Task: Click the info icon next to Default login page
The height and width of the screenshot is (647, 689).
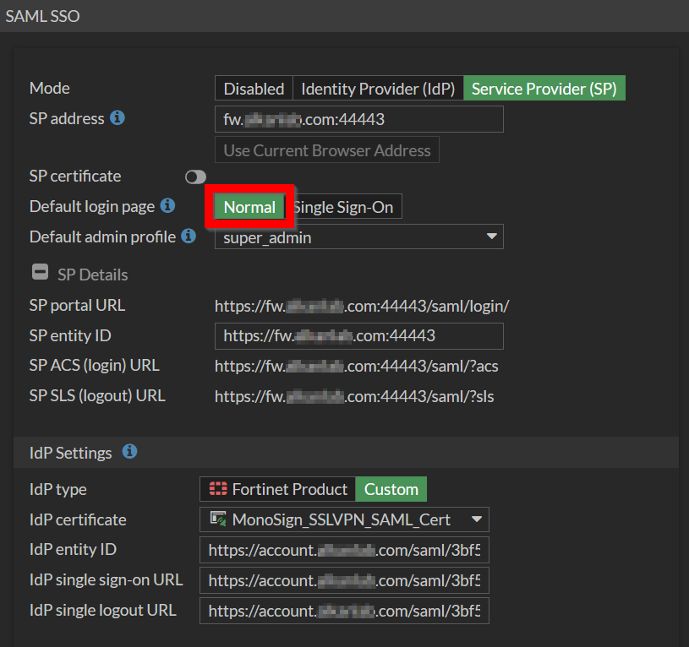Action: (x=167, y=205)
